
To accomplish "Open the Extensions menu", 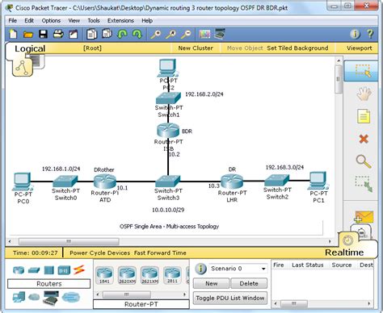I will coord(120,20).
